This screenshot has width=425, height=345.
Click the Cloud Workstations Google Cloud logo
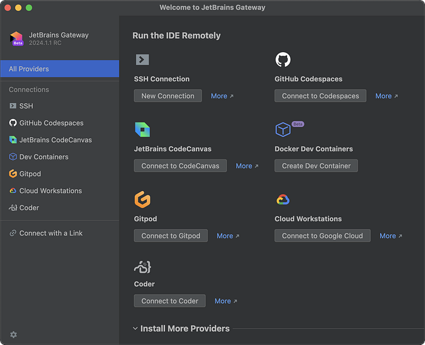(x=283, y=199)
